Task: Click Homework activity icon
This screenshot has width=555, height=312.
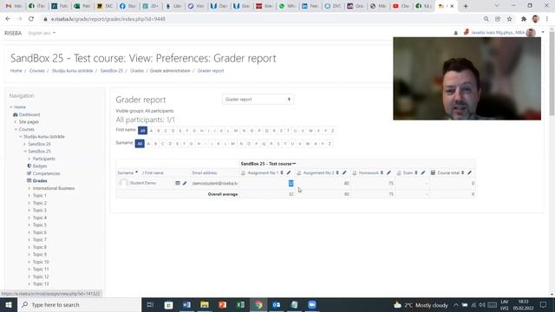Action: pos(355,172)
